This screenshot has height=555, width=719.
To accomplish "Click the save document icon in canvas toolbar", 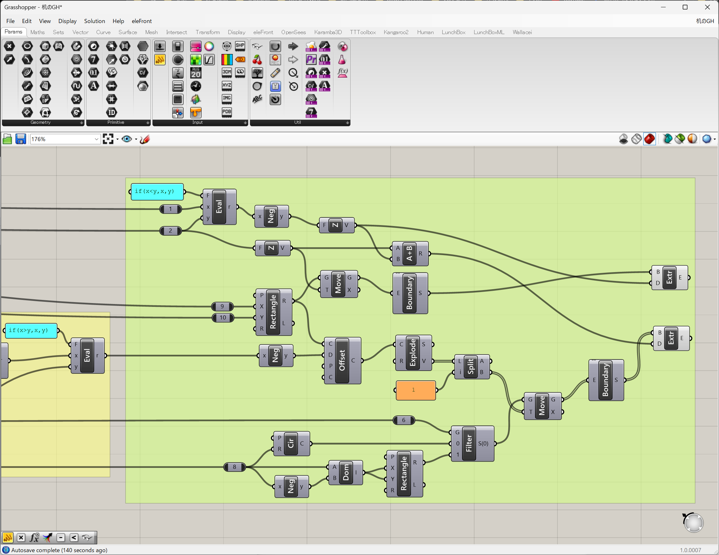I will click(21, 139).
